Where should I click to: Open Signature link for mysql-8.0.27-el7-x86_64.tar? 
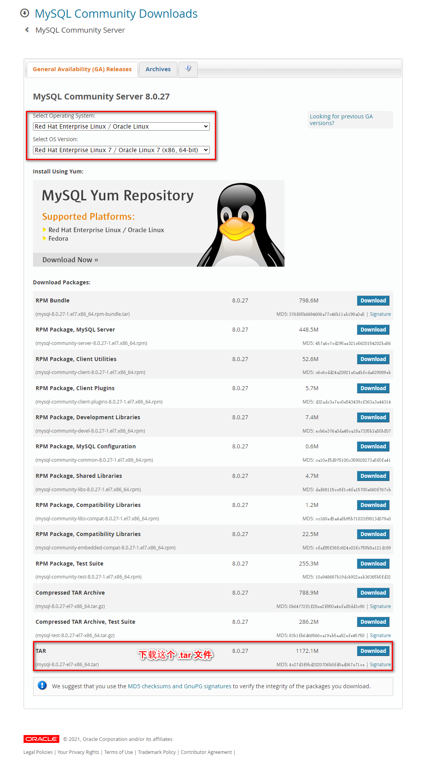(x=380, y=665)
